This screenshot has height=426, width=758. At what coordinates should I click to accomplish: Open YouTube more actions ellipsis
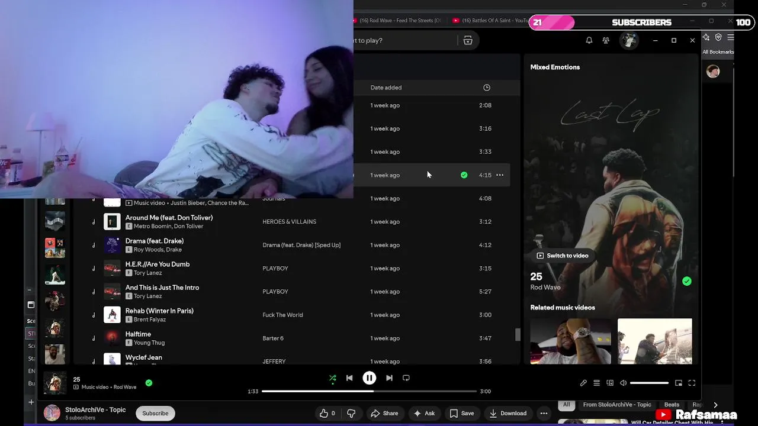[x=544, y=414]
